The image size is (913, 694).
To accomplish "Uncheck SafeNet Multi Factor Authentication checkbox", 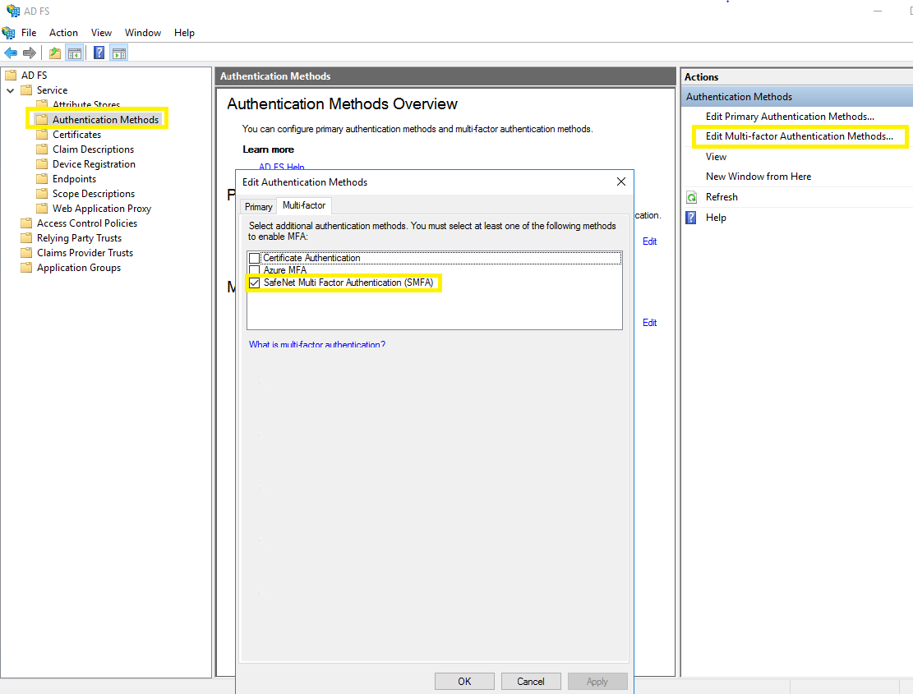I will [x=255, y=283].
